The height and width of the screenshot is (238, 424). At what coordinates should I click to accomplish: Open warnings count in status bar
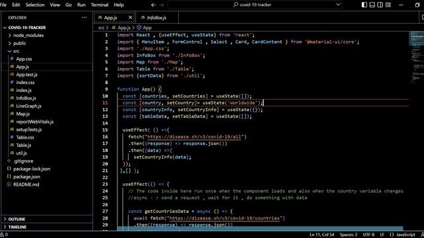[x=4, y=235]
